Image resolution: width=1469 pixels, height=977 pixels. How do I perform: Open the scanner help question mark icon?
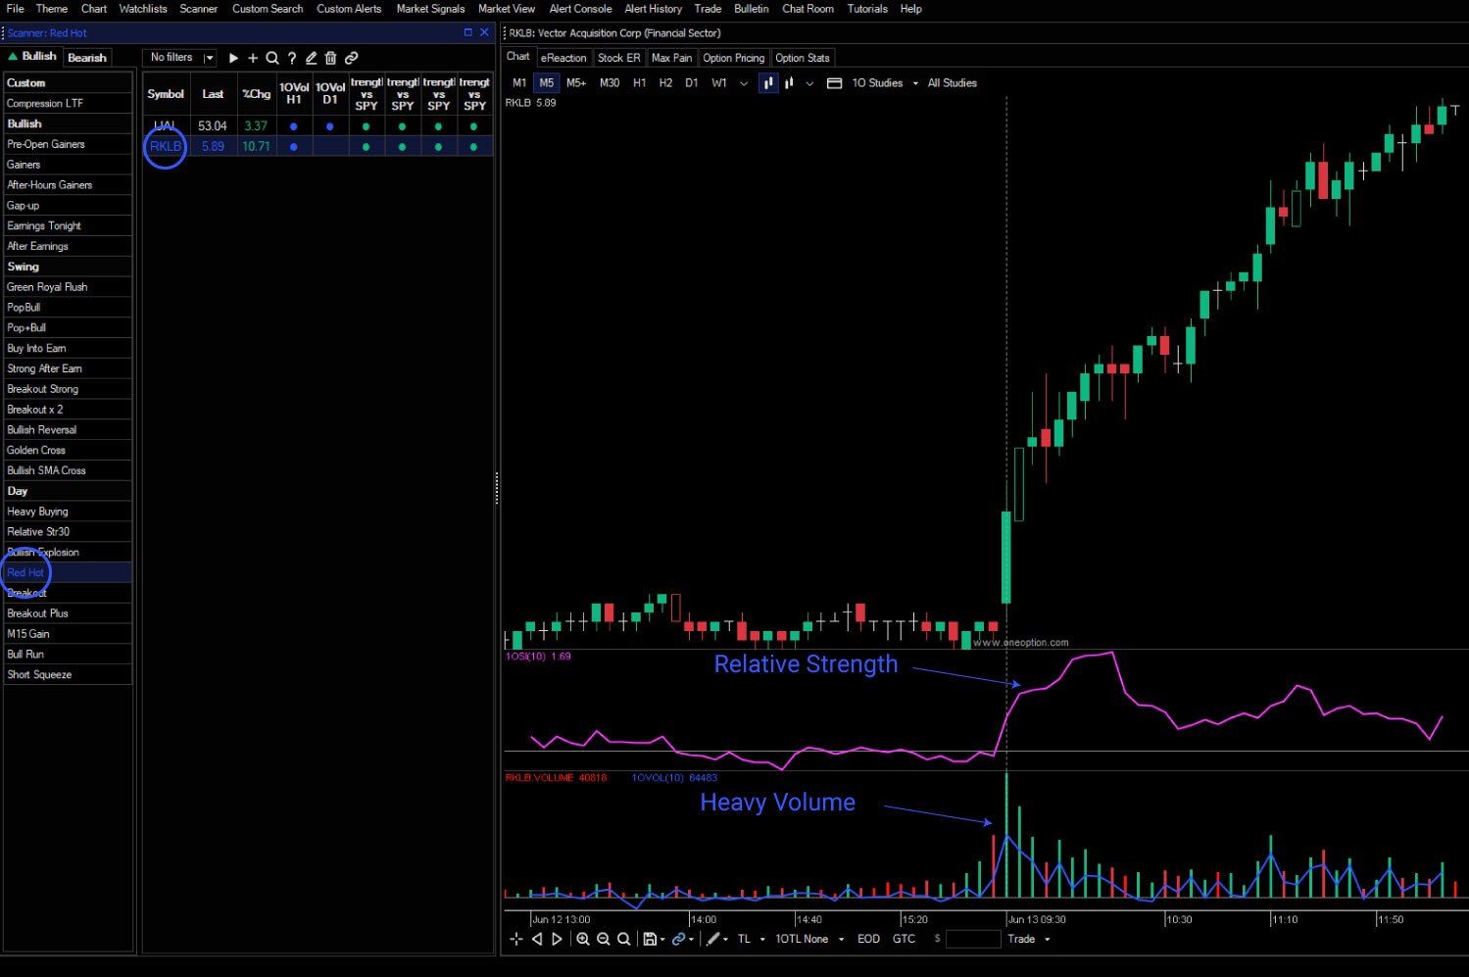click(292, 58)
